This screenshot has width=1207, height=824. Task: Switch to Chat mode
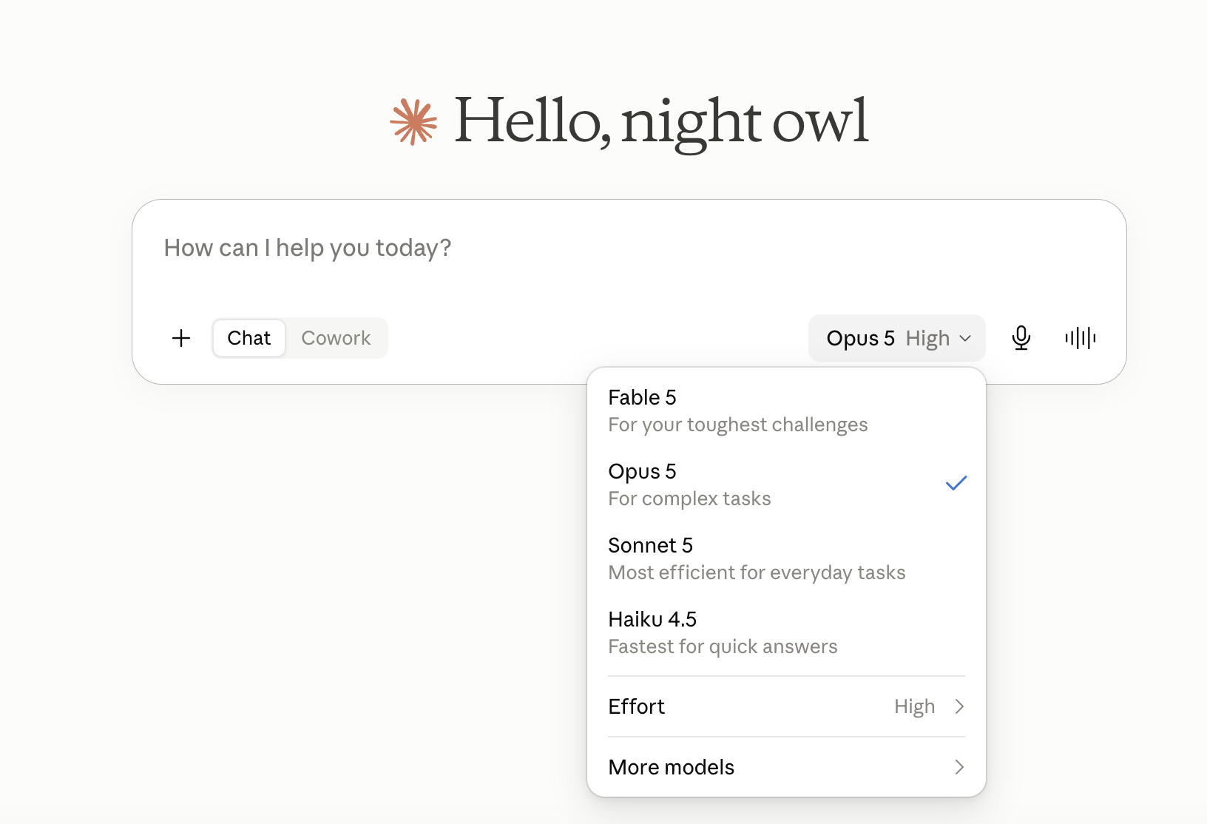248,338
